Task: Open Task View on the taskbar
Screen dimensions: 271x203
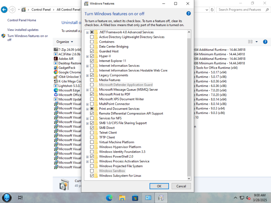Action: (20, 198)
